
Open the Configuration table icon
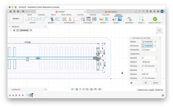point(88,19)
